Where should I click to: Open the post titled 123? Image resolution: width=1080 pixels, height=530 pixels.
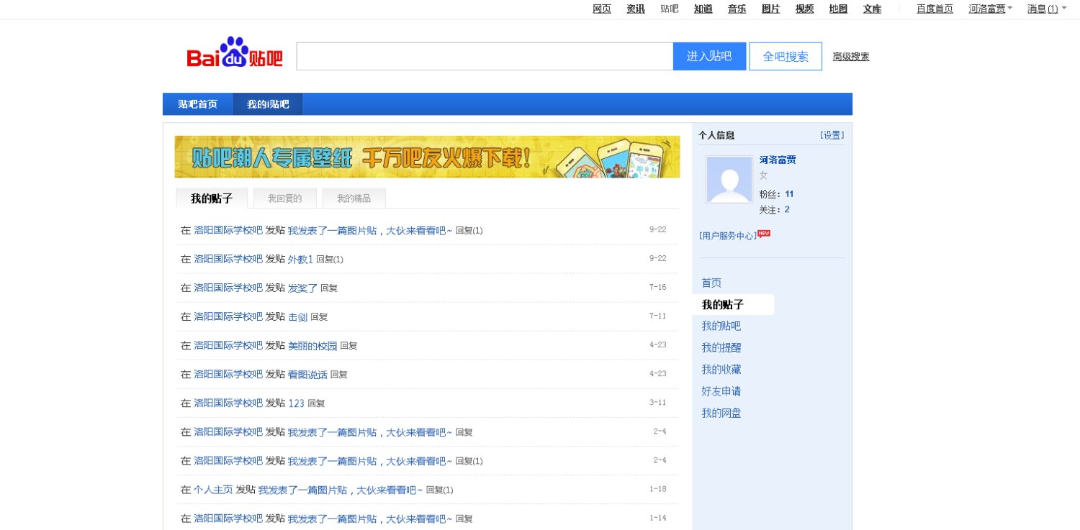click(x=296, y=403)
